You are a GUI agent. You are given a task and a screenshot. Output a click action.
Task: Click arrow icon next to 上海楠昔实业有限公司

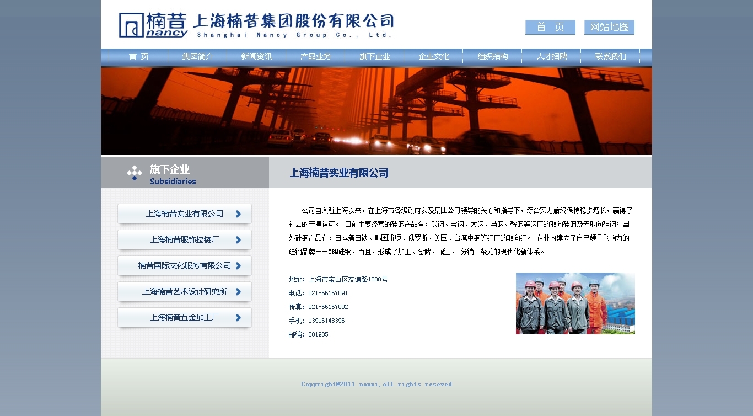tap(239, 214)
